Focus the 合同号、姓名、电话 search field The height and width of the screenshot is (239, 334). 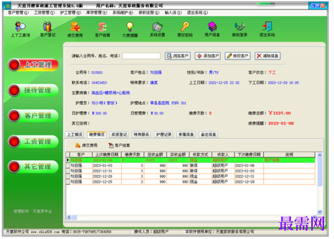pyautogui.click(x=142, y=56)
